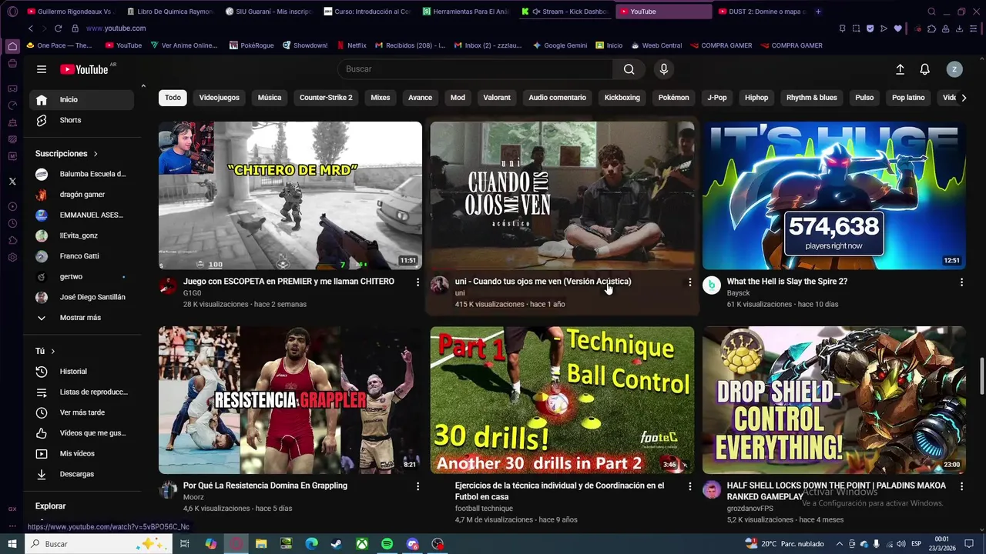Image resolution: width=986 pixels, height=554 pixels.
Task: Open more options for the Moorz grappling video
Action: 418,486
